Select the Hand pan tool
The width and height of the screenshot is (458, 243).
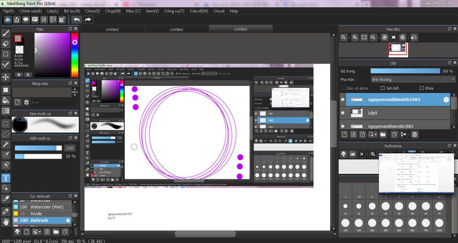point(5,222)
